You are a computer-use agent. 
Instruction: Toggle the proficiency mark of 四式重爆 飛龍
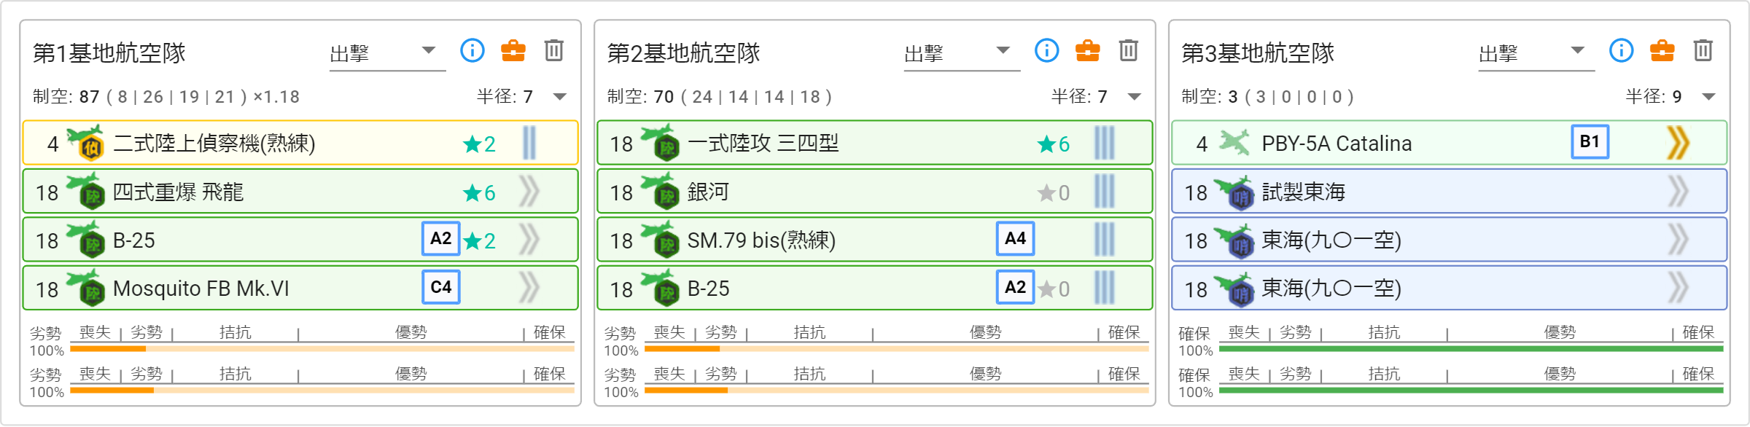pos(529,192)
